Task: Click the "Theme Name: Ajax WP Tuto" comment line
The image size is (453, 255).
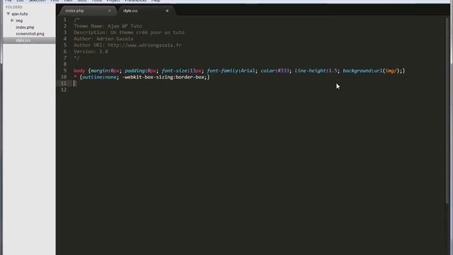Action: point(108,26)
